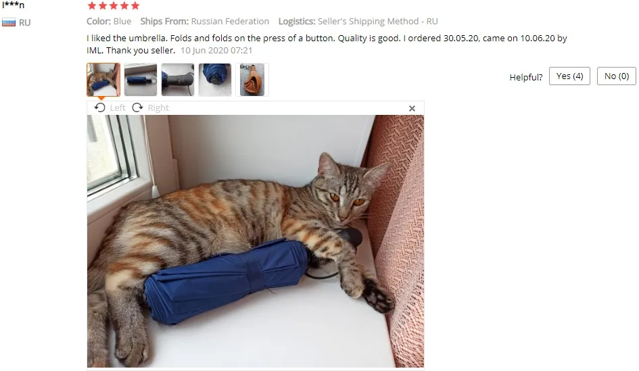Viewport: 639px width, 371px height.
Task: Mark review helpful with Yes (4)
Action: pos(569,76)
